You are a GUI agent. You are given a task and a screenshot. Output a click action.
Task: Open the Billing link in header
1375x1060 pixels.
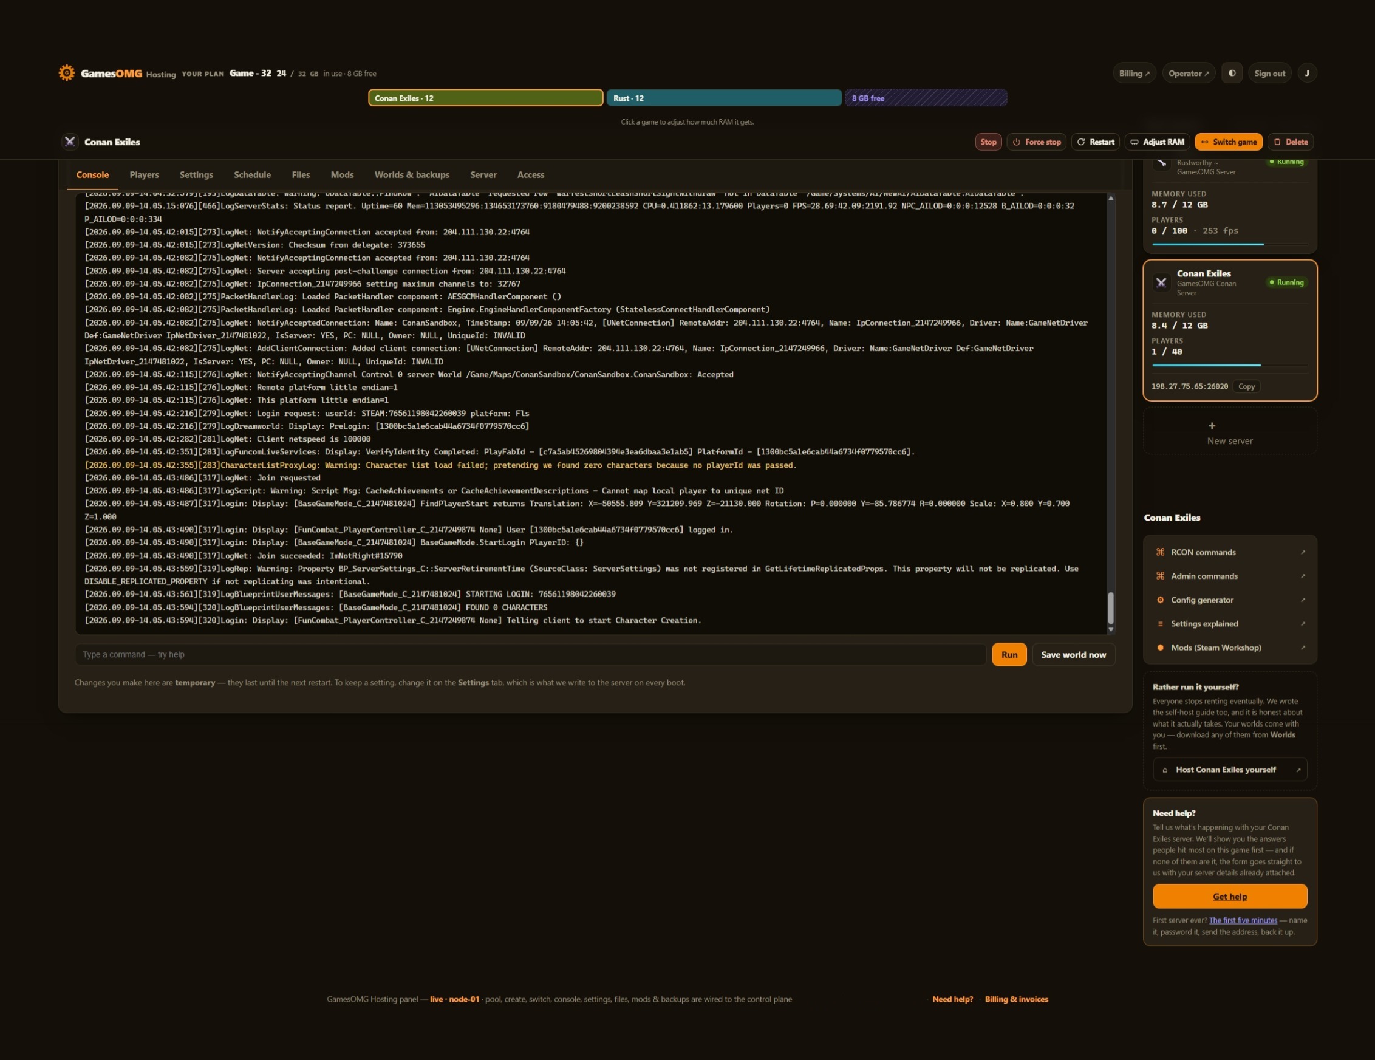pos(1134,73)
